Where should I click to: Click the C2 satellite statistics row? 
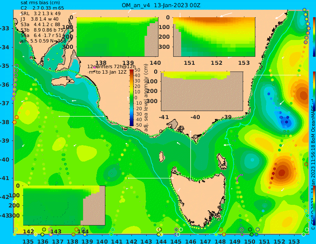click(x=42, y=8)
